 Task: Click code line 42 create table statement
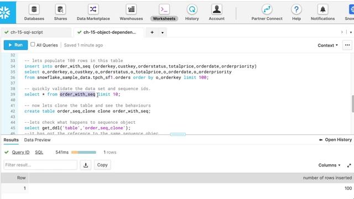point(87,111)
